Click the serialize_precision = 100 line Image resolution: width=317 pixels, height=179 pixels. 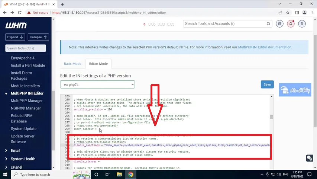pyautogui.click(x=93, y=109)
